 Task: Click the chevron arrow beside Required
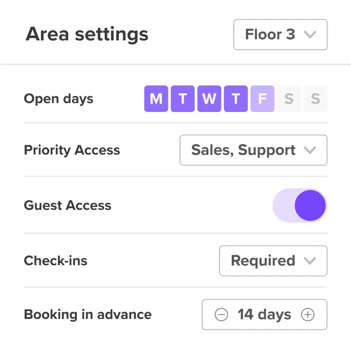click(x=310, y=261)
